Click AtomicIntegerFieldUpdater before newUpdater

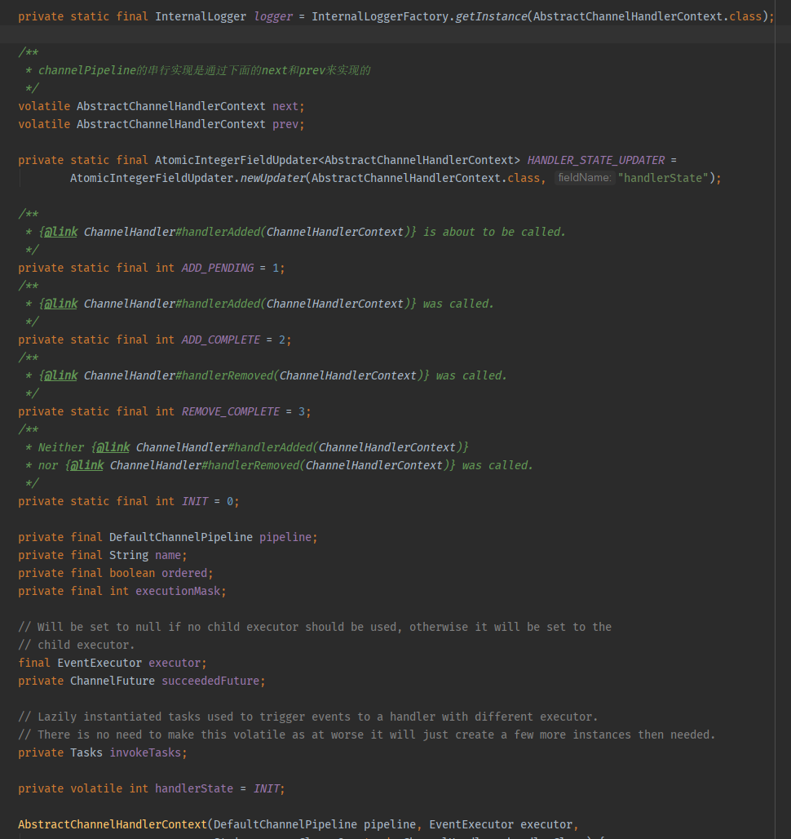[152, 178]
